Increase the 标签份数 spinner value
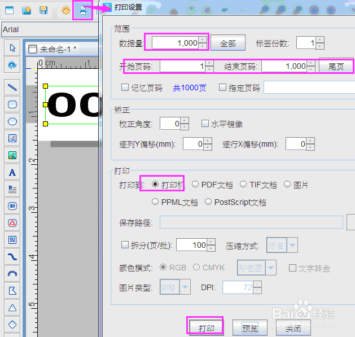The image size is (355, 337). [x=319, y=40]
